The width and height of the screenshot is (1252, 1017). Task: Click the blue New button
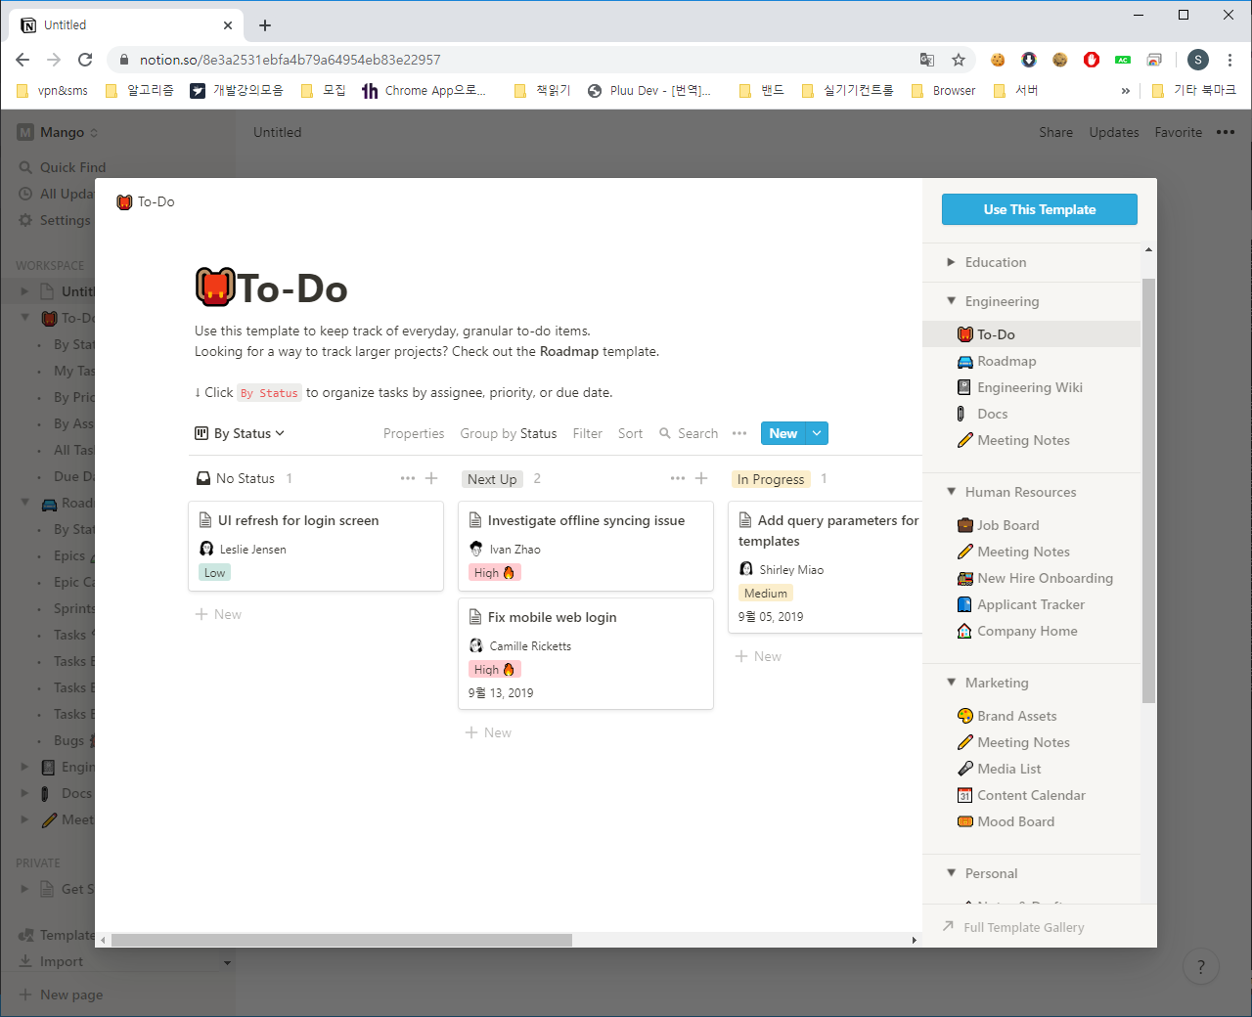[x=783, y=433]
